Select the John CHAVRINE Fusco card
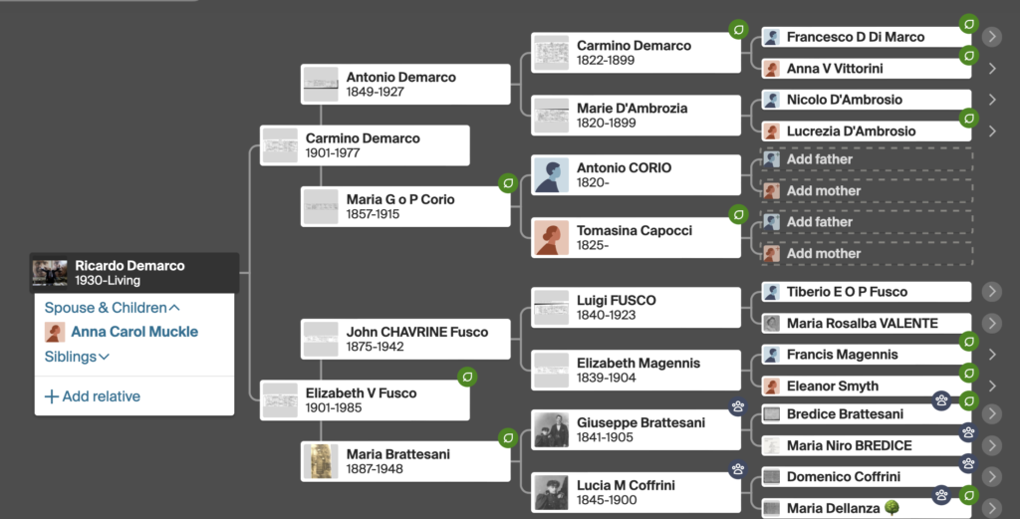The height and width of the screenshot is (519, 1020). 405,339
